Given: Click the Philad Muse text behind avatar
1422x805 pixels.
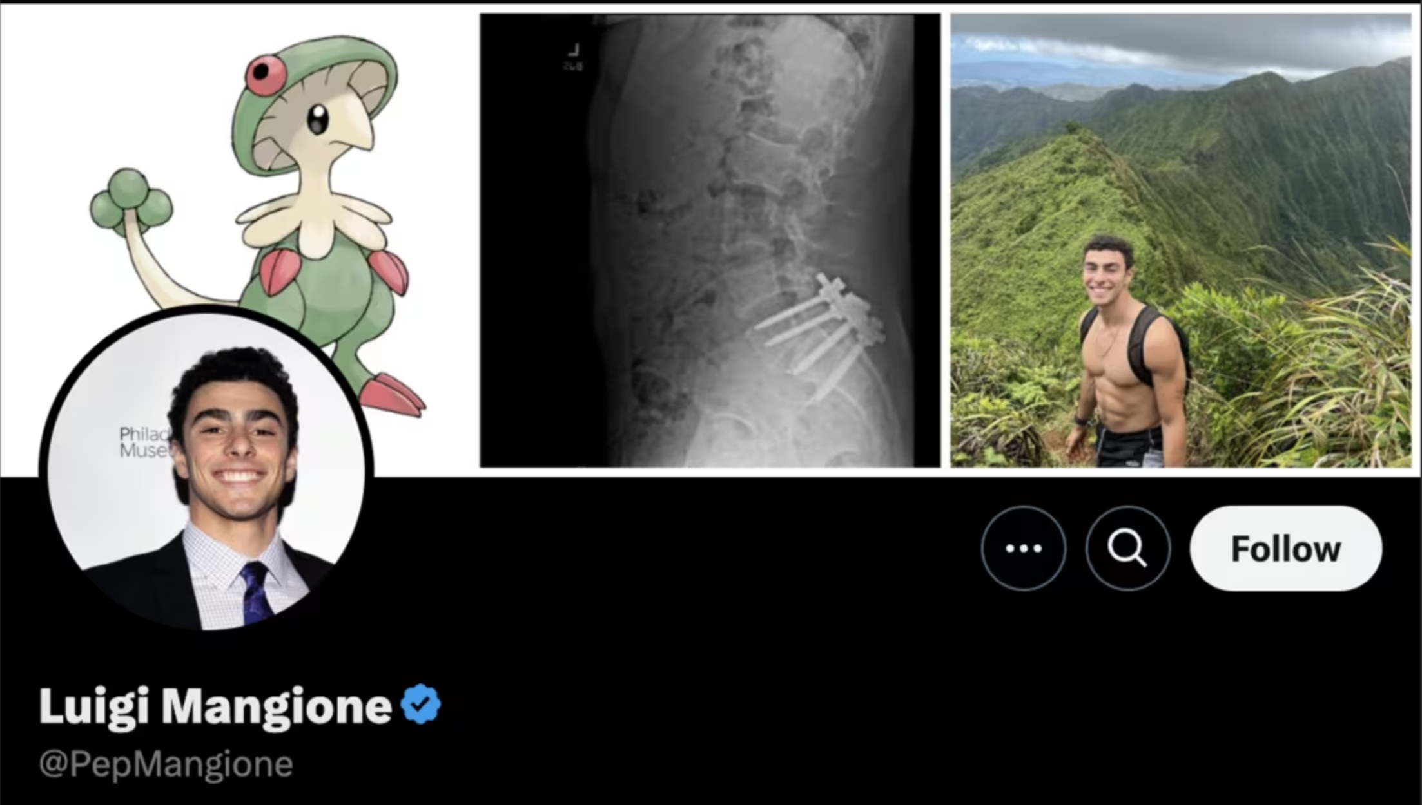Looking at the screenshot, I should pos(143,442).
